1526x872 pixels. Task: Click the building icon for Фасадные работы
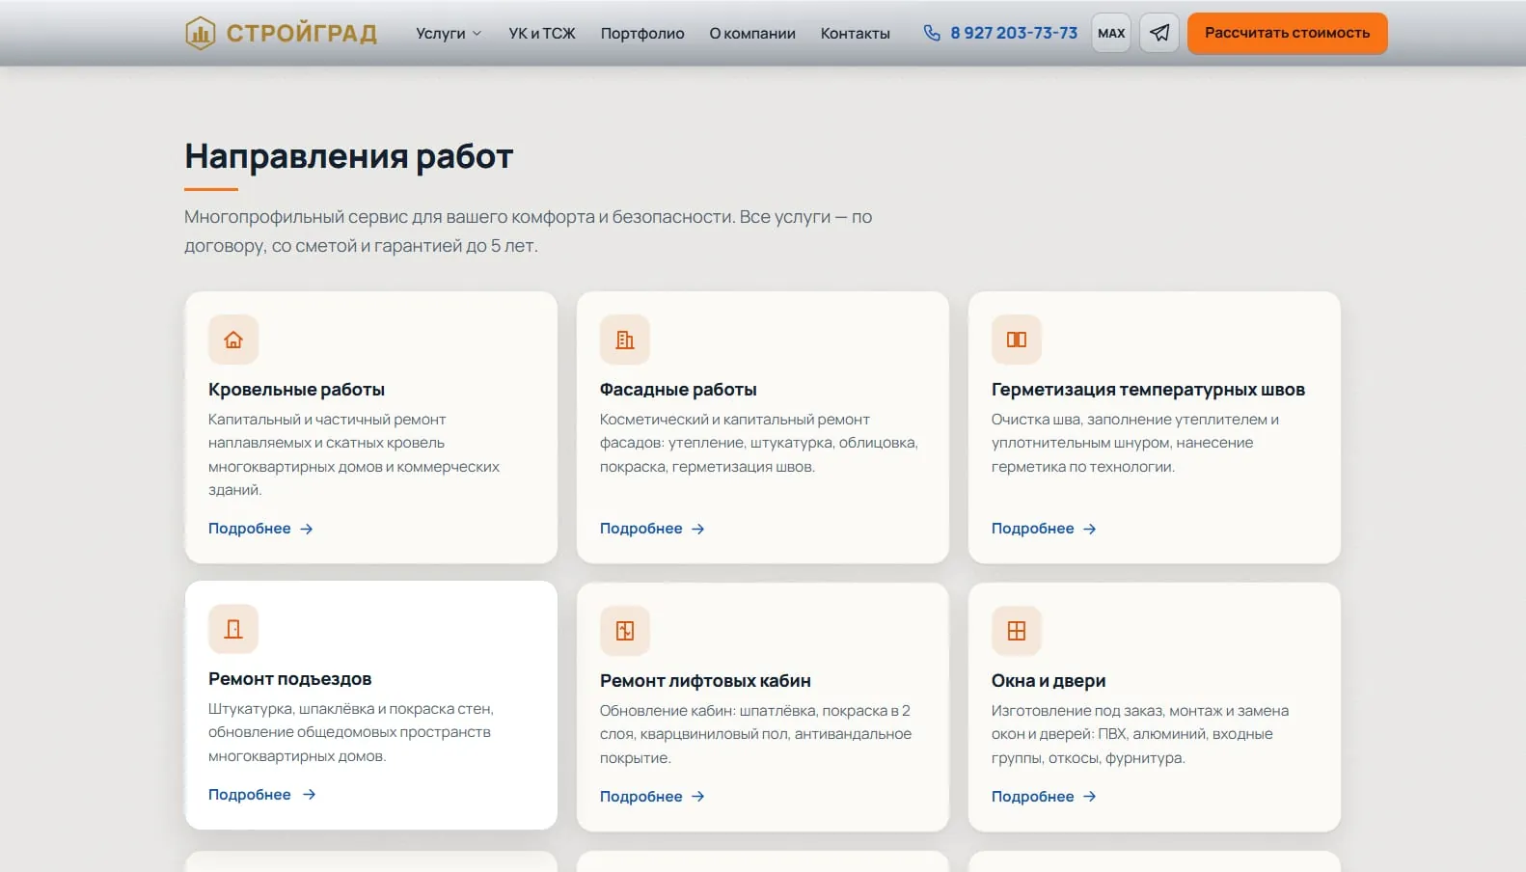tap(625, 340)
